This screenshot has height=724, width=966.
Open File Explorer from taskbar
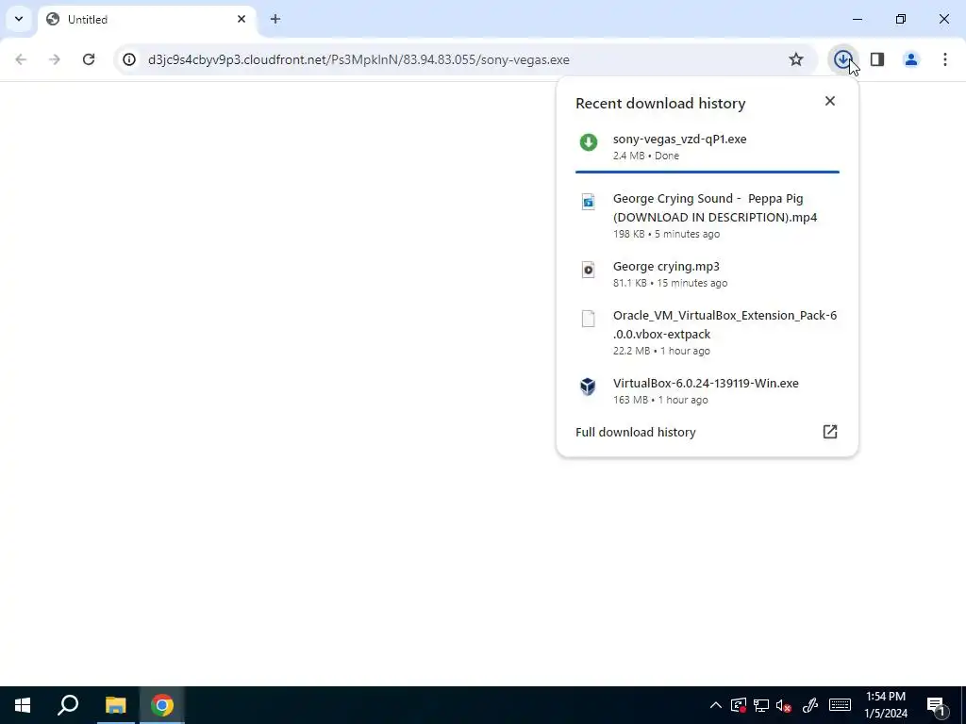115,705
